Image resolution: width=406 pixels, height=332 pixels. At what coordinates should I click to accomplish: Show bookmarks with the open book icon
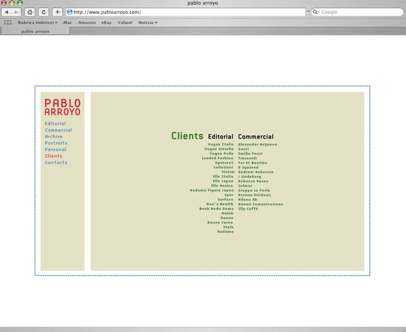pyautogui.click(x=8, y=23)
